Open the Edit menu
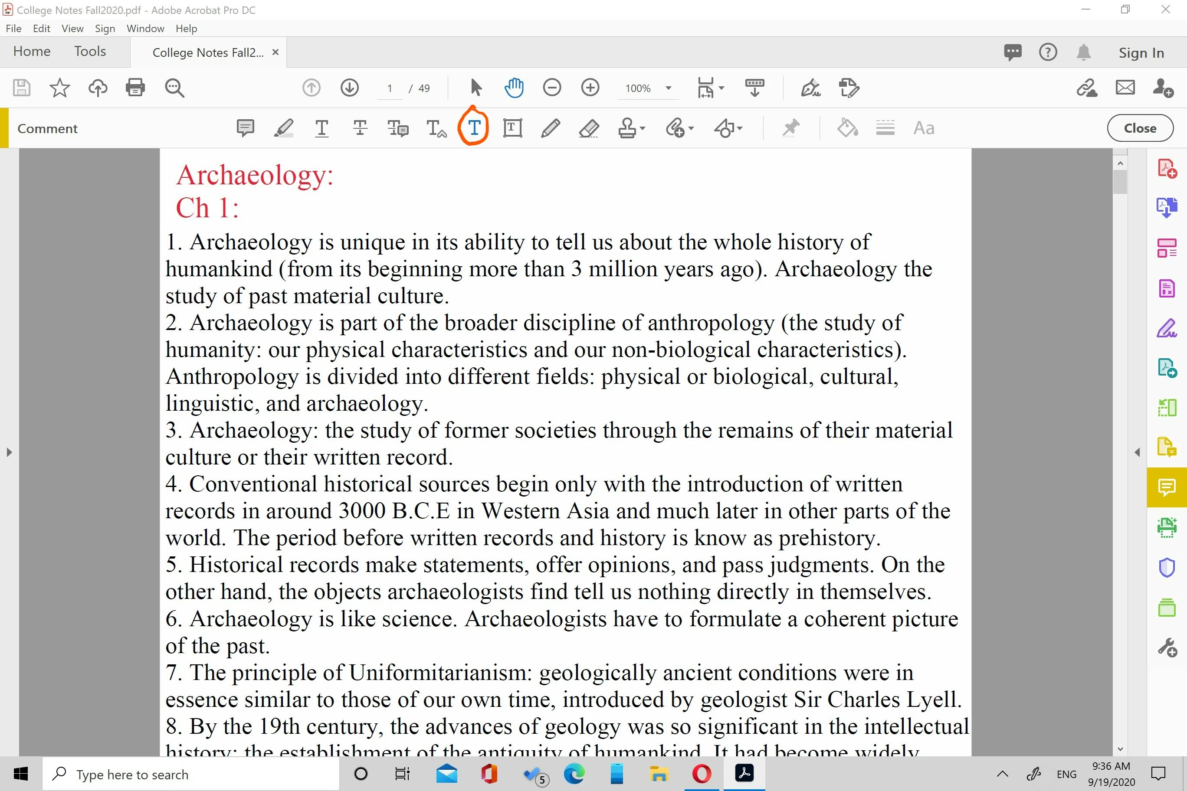Viewport: 1187px width, 791px height. click(x=41, y=29)
